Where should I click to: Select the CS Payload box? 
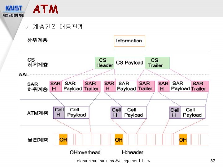tap(129, 63)
